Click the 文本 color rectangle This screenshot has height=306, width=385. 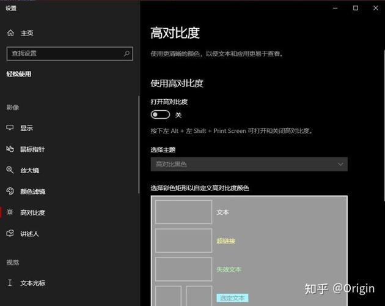click(184, 212)
